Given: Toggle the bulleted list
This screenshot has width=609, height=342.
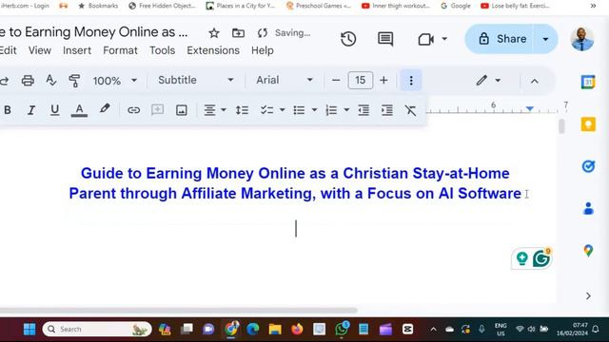Looking at the screenshot, I should click(299, 110).
